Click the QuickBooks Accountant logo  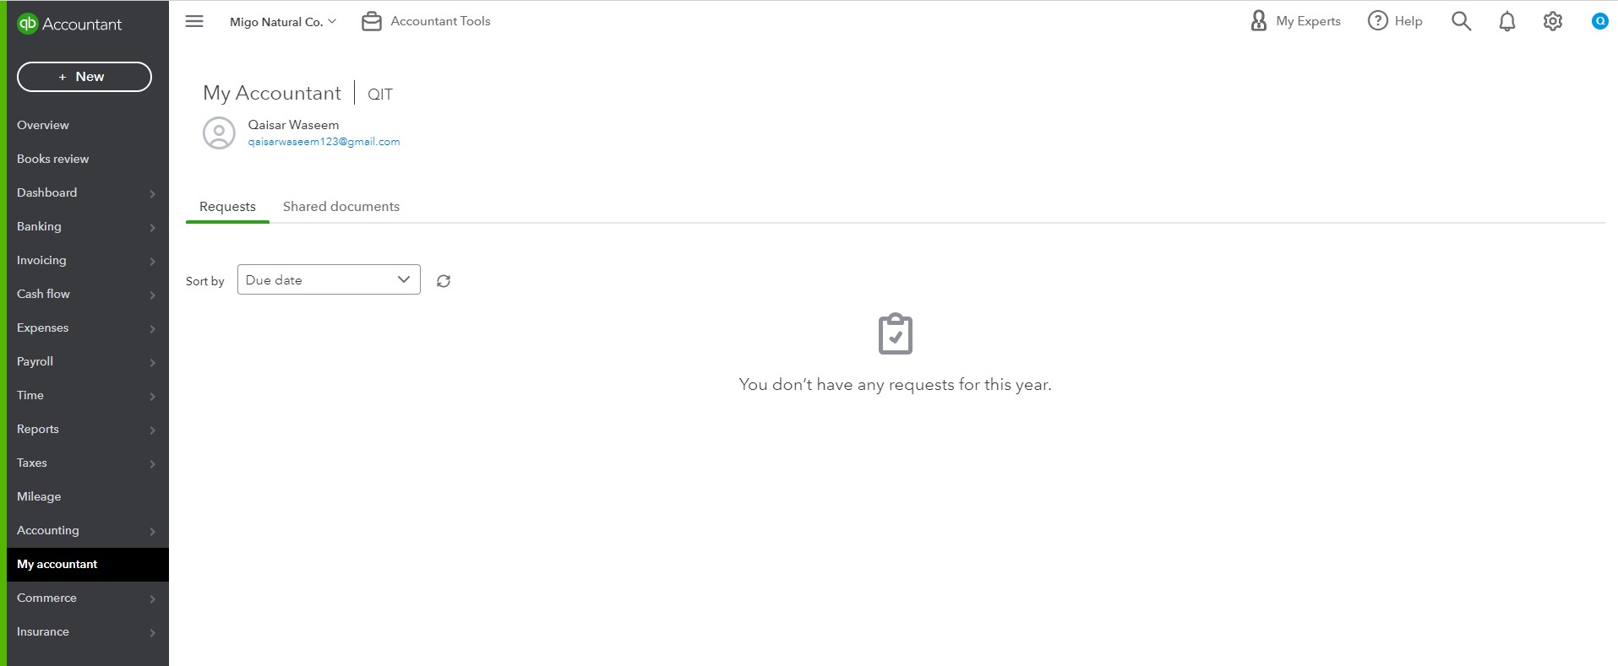click(69, 24)
